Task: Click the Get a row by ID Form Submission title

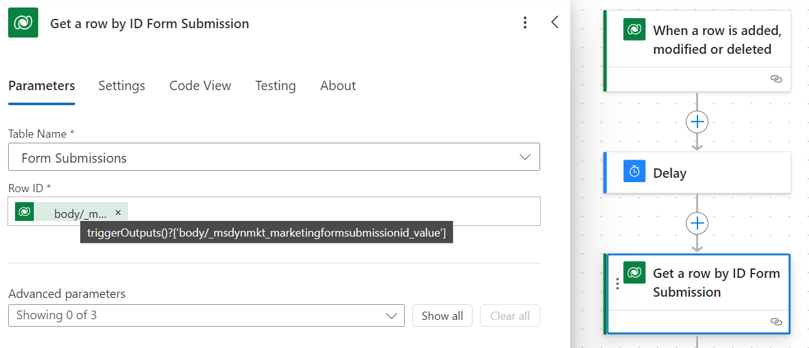Action: [150, 24]
